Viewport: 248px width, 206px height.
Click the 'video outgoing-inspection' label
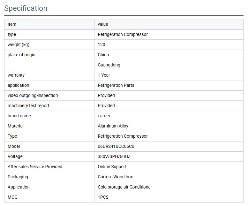coord(33,95)
